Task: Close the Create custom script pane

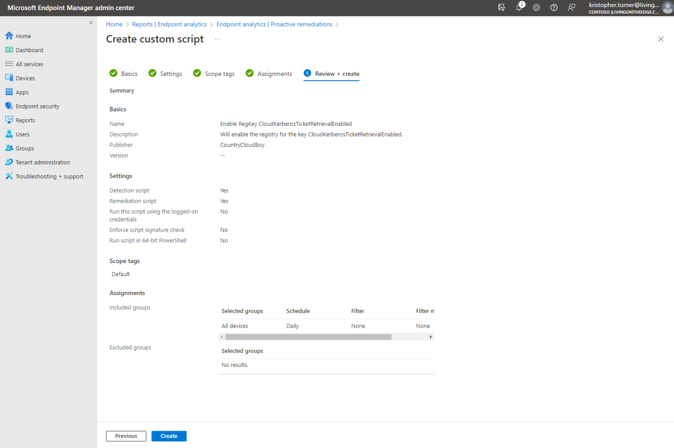Action: [x=660, y=39]
